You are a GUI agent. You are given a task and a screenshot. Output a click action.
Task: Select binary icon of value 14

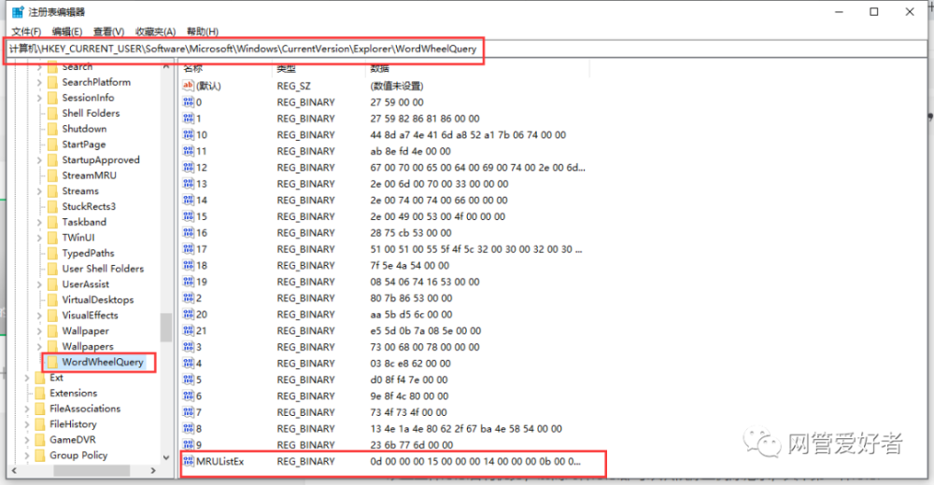[x=189, y=200]
